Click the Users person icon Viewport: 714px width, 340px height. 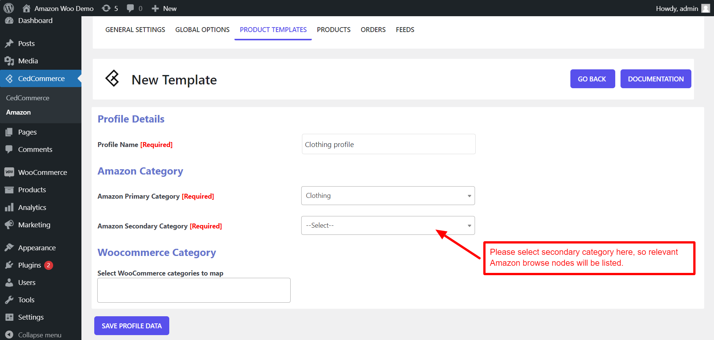click(9, 282)
